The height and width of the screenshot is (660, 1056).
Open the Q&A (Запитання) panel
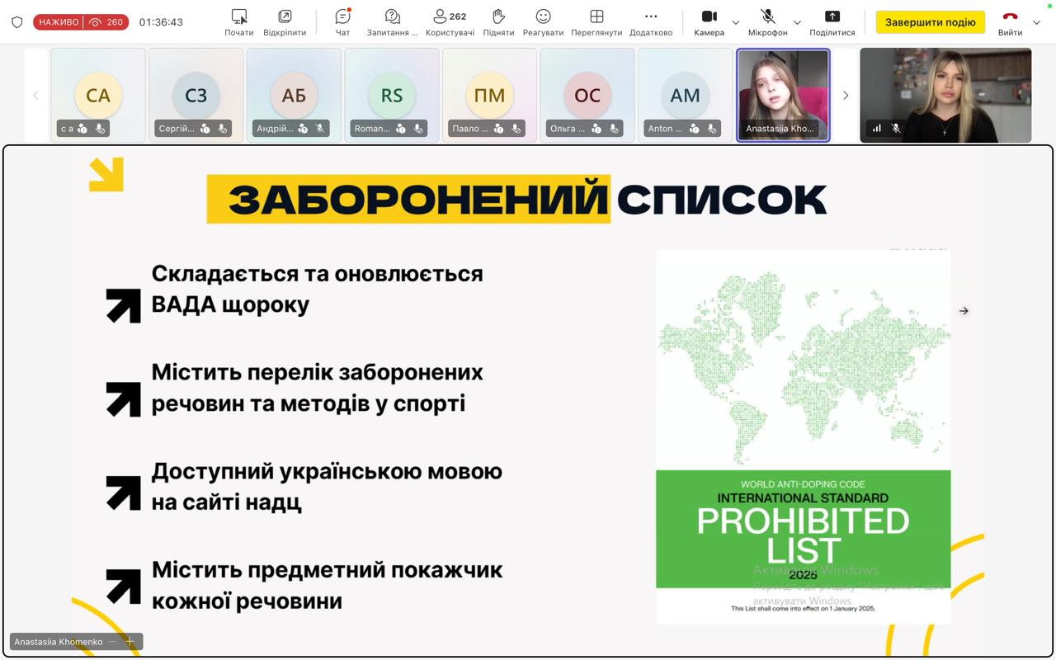(393, 22)
